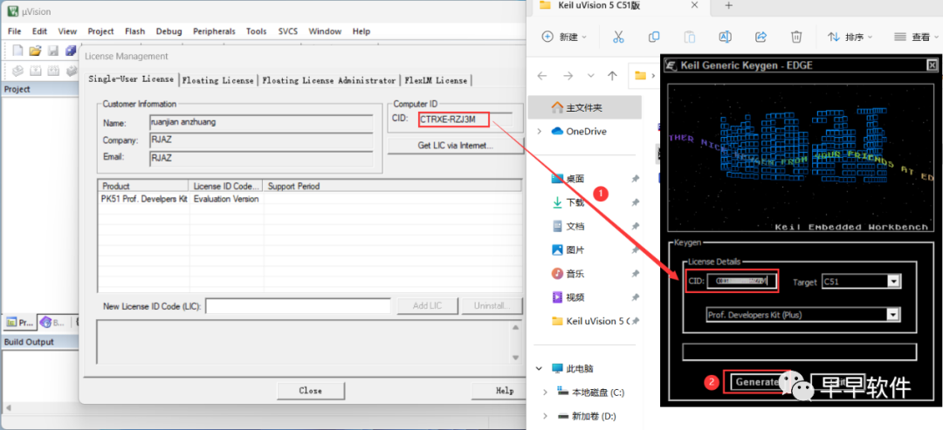Click the pin icon beside 文档
943x430 pixels.
[x=635, y=227]
